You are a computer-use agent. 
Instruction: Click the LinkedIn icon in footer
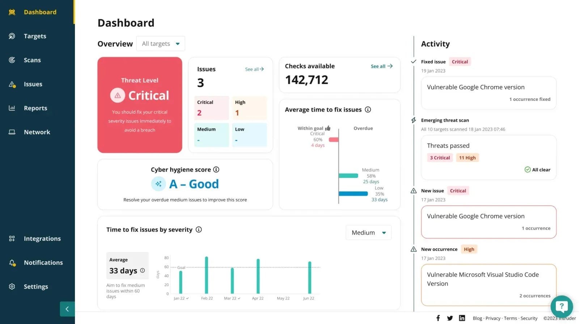coord(462,318)
